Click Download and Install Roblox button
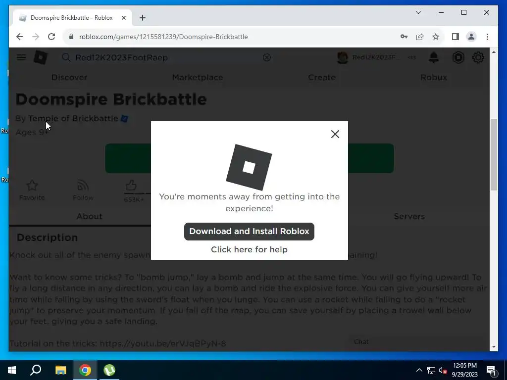 tap(249, 232)
